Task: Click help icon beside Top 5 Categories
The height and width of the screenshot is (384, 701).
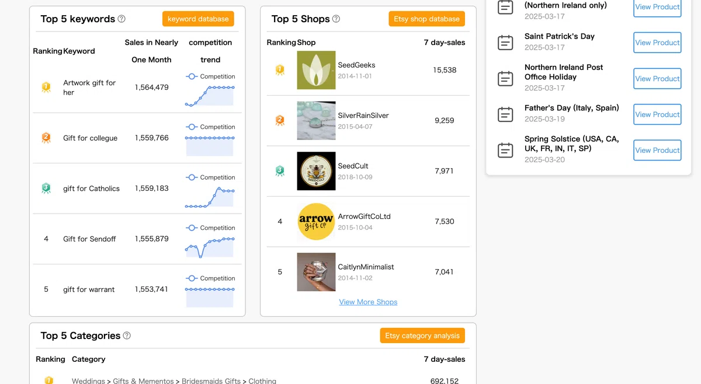Action: (x=127, y=336)
